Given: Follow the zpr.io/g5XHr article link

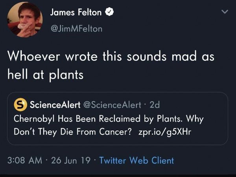Looking at the screenshot, I should [165, 132].
